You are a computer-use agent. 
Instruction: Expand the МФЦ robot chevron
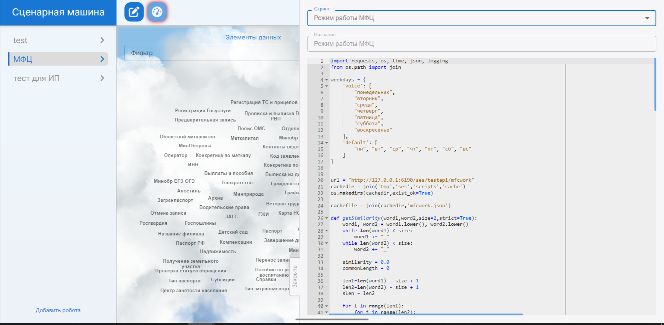point(102,59)
